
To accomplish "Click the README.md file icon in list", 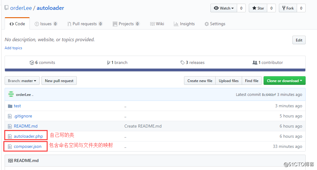I will [x=10, y=126].
